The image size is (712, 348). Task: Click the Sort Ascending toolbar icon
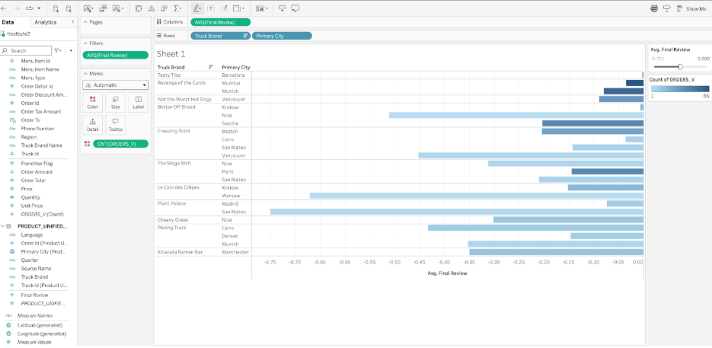(x=151, y=8)
